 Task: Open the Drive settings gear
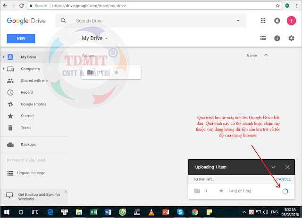coord(291,38)
